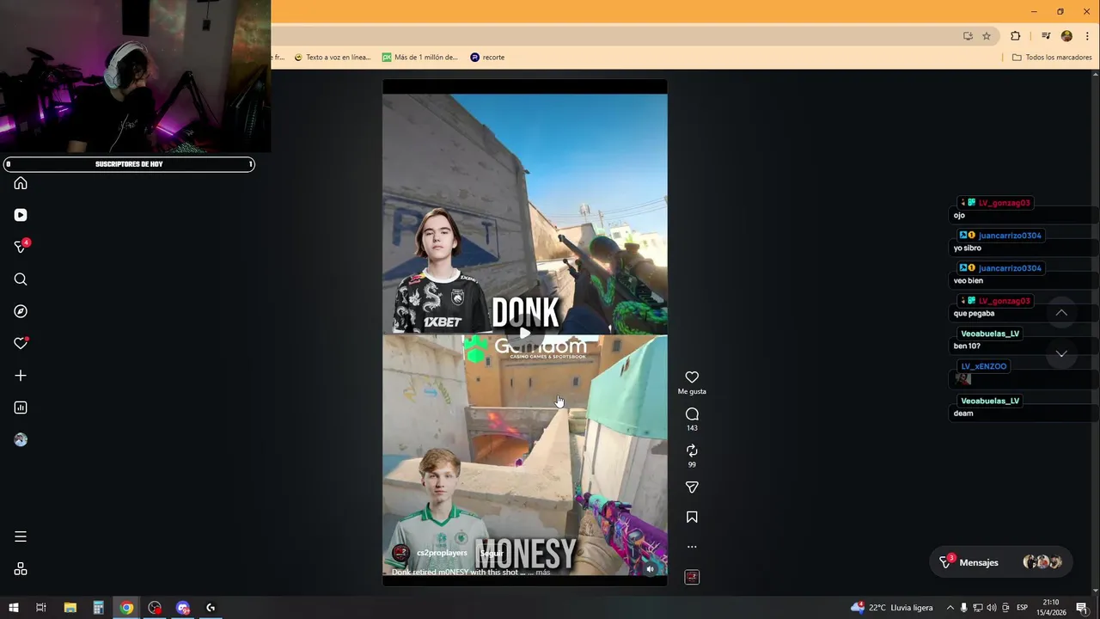Click Veoabuelas_LV name above 'ben 10?'
1100x619 pixels.
point(990,334)
